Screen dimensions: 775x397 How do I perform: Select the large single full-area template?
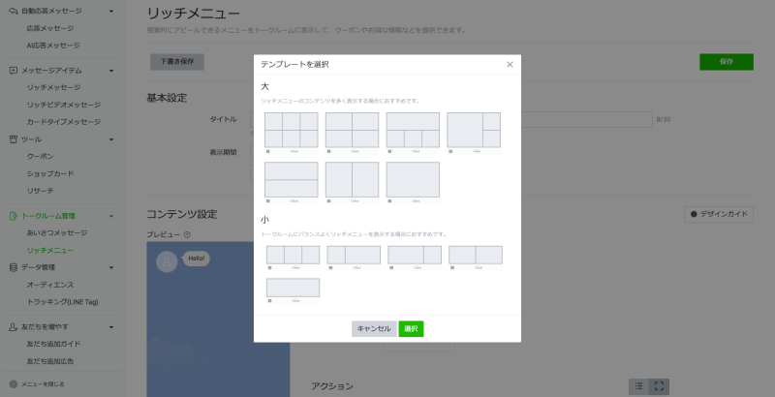413,179
